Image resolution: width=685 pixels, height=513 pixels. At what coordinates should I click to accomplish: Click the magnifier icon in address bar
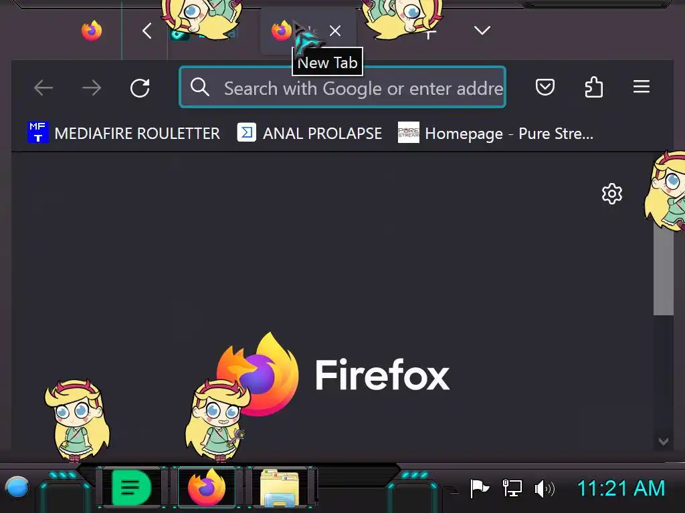[199, 88]
